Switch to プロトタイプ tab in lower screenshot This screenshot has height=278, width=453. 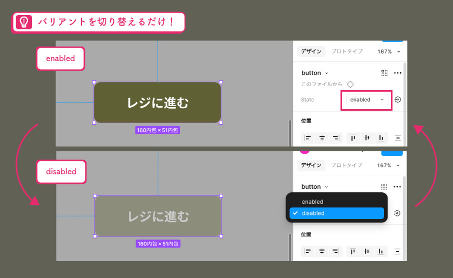pos(346,165)
